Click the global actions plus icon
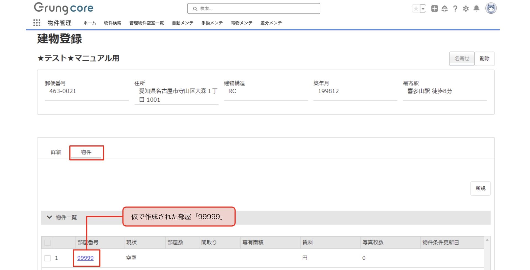Image resolution: width=530 pixels, height=270 pixels. [x=434, y=9]
